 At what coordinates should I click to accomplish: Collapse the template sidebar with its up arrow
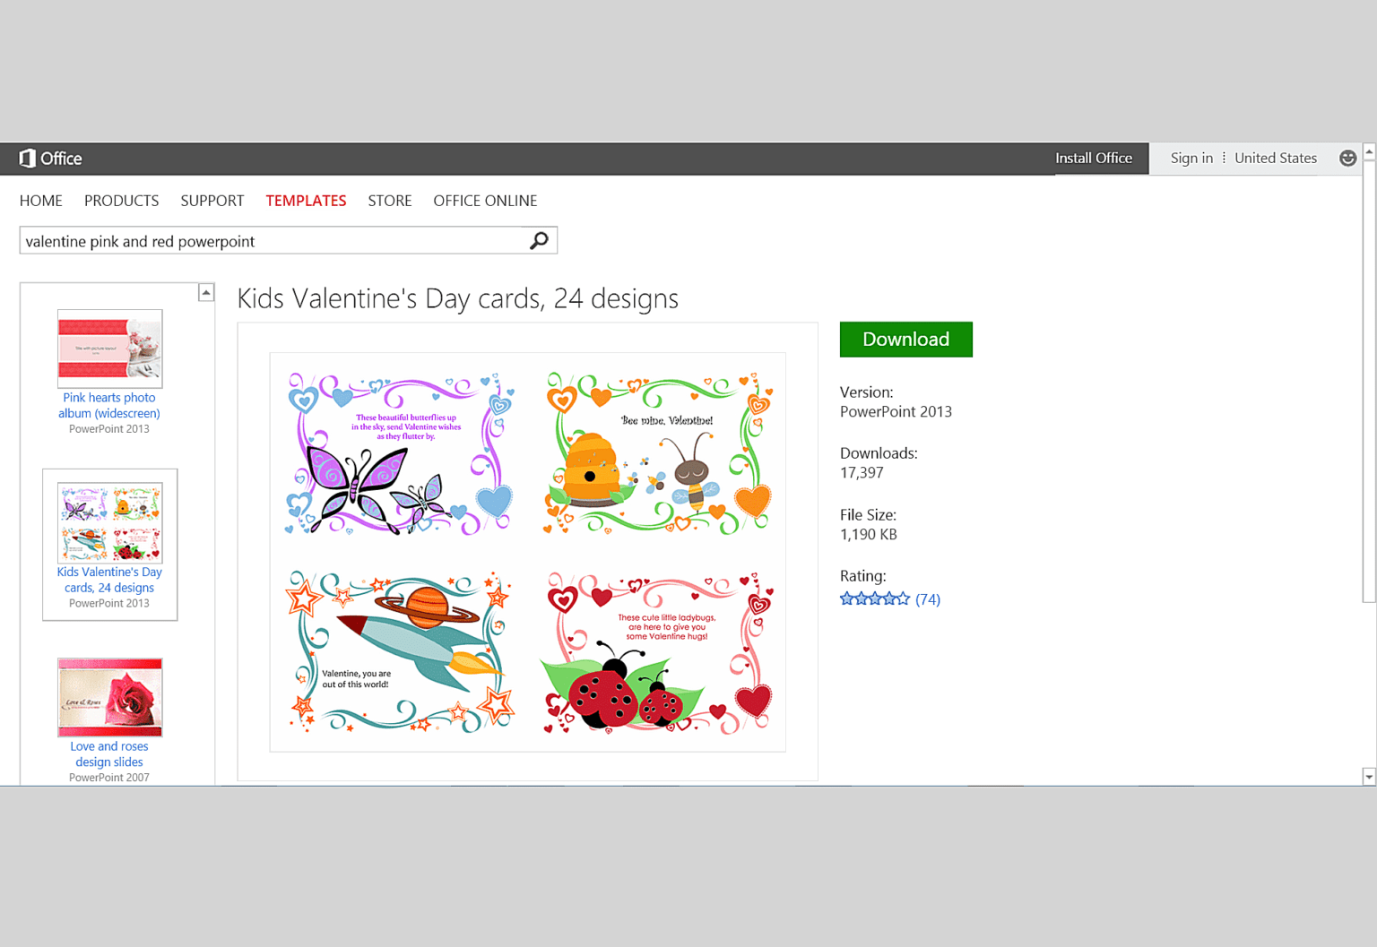tap(205, 291)
